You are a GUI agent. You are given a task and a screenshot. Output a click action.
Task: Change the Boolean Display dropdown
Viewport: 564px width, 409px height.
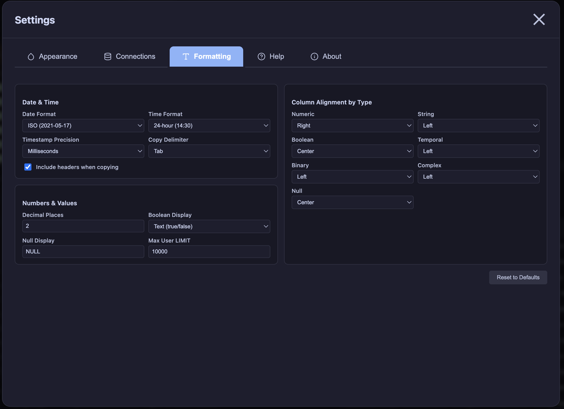[209, 226]
